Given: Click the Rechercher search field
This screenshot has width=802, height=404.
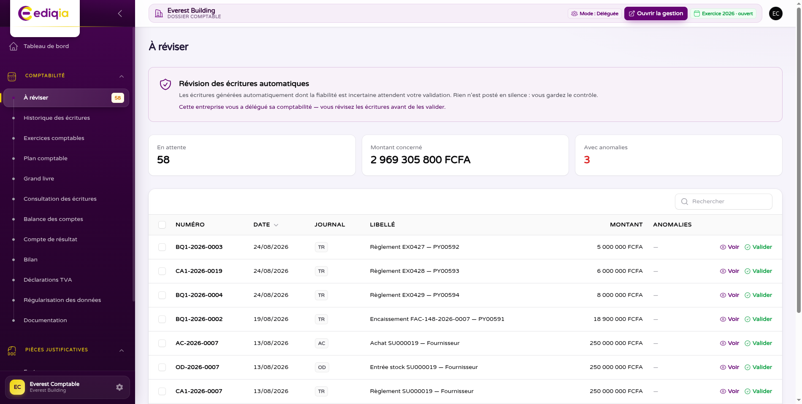Looking at the screenshot, I should pyautogui.click(x=723, y=202).
